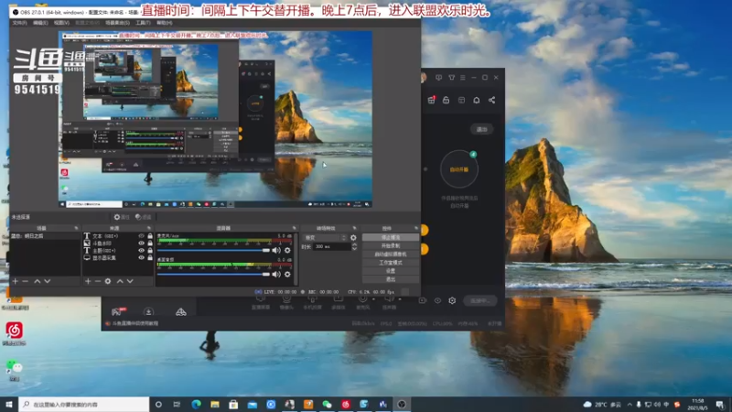This screenshot has height=412, width=732.
Task: Open the File (文件) menu in OBS
Action: pyautogui.click(x=19, y=22)
